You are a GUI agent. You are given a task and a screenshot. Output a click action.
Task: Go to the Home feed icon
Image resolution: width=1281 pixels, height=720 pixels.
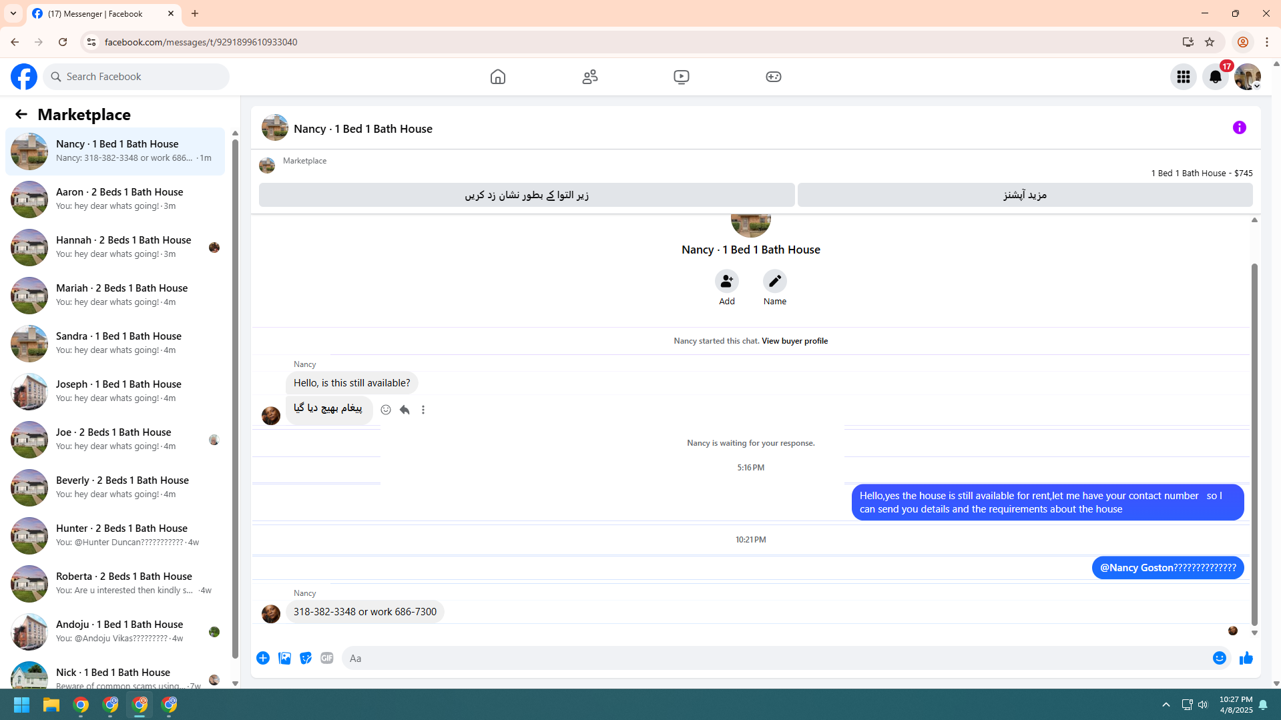pyautogui.click(x=498, y=77)
